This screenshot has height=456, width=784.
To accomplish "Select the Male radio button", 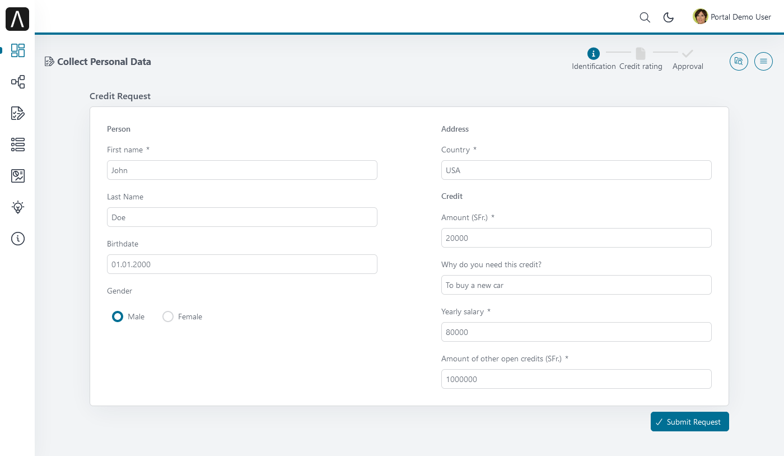I will 118,317.
